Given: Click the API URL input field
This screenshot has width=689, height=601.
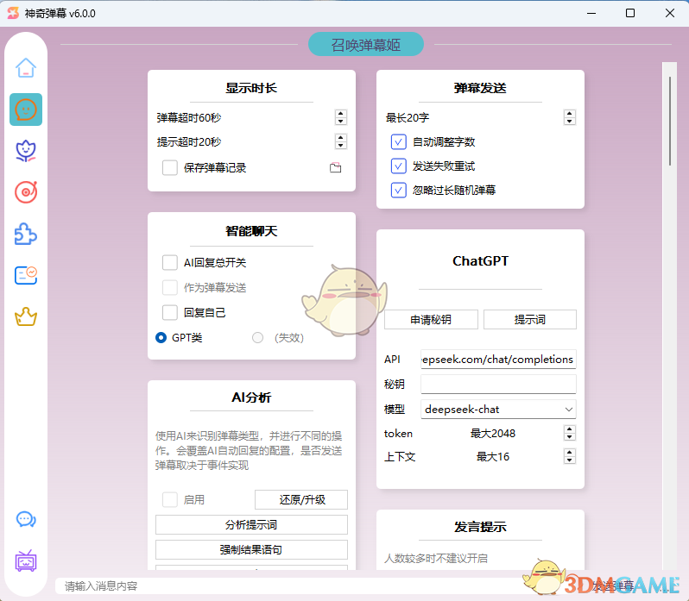Looking at the screenshot, I should pyautogui.click(x=498, y=360).
